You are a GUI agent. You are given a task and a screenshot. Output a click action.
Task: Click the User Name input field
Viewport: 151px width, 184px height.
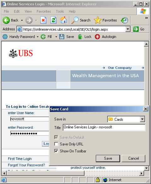30,119
